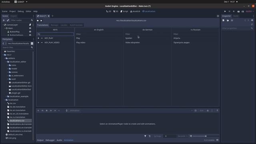This screenshot has width=256, height=144.
Task: Collapse the addons folder
Action: (5, 58)
